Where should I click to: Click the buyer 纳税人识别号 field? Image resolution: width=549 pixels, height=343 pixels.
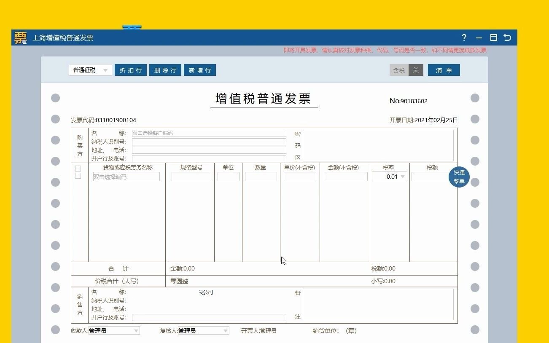pos(209,142)
